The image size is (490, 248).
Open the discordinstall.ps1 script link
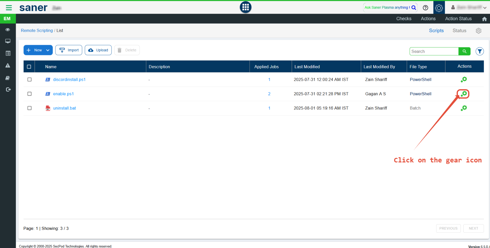[69, 80]
